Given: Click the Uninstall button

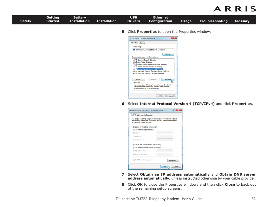Looking at the screenshot, I should point(153,80).
